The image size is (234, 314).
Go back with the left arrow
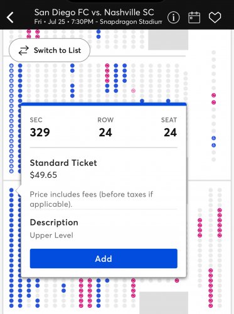10,17
